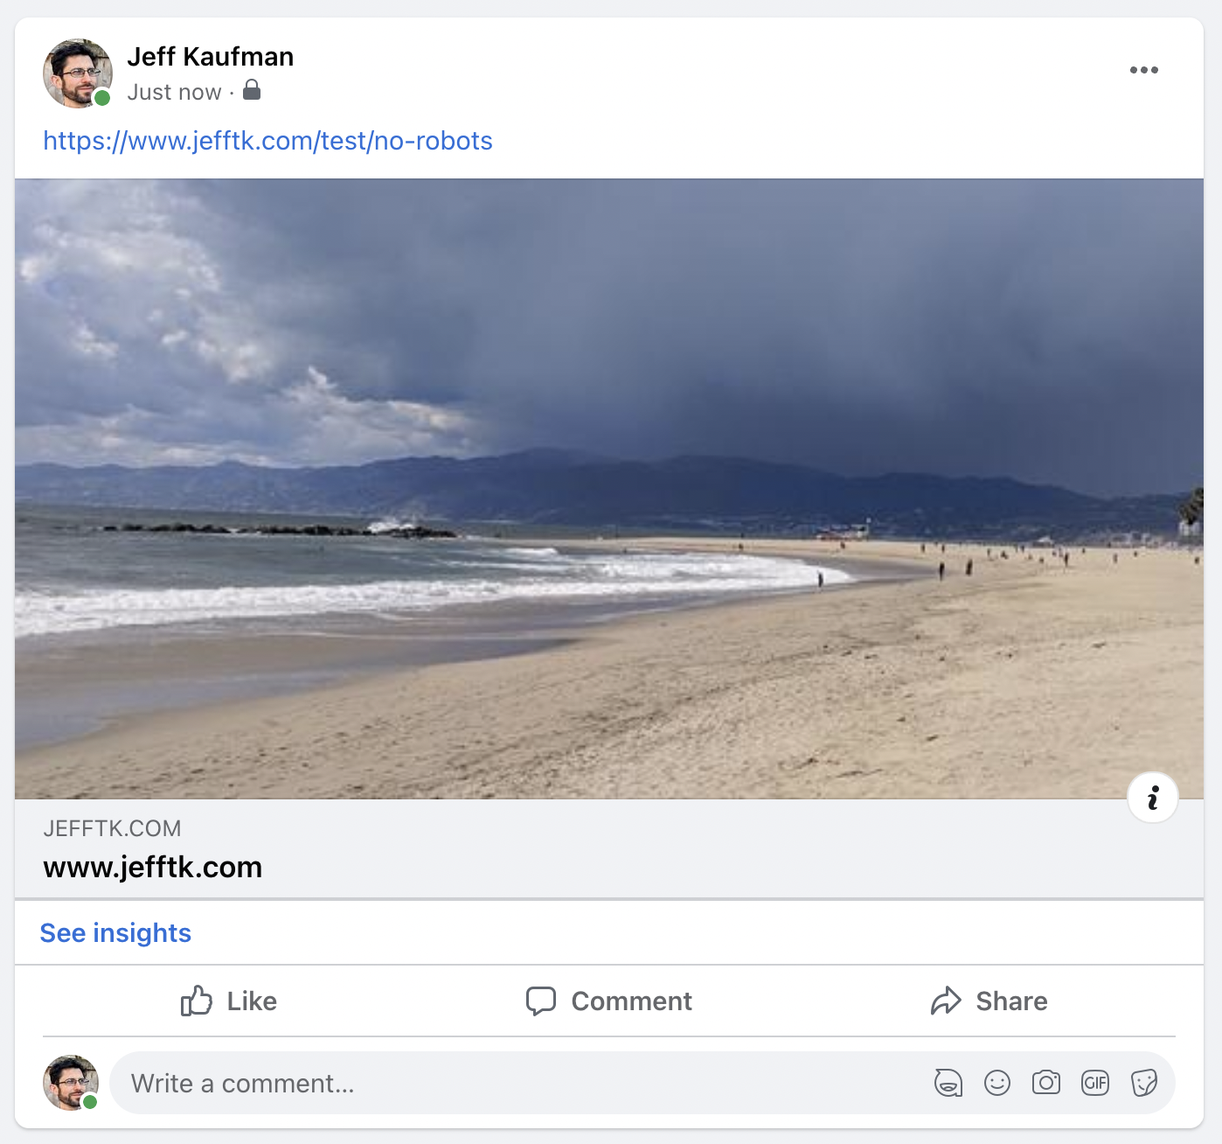Click the Write a comment field

point(350,1083)
